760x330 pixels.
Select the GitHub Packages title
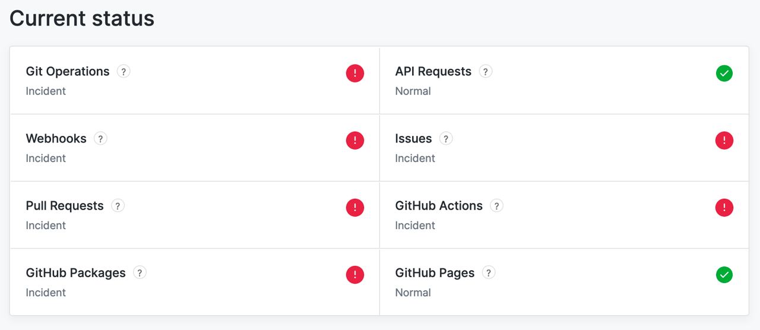click(x=76, y=272)
